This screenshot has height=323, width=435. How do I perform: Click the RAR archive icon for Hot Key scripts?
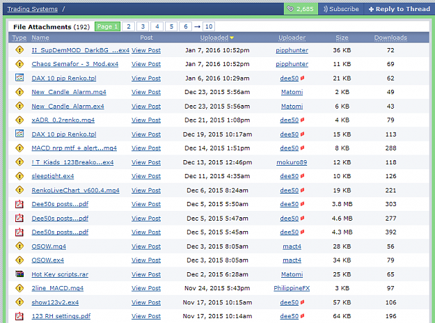click(x=19, y=274)
